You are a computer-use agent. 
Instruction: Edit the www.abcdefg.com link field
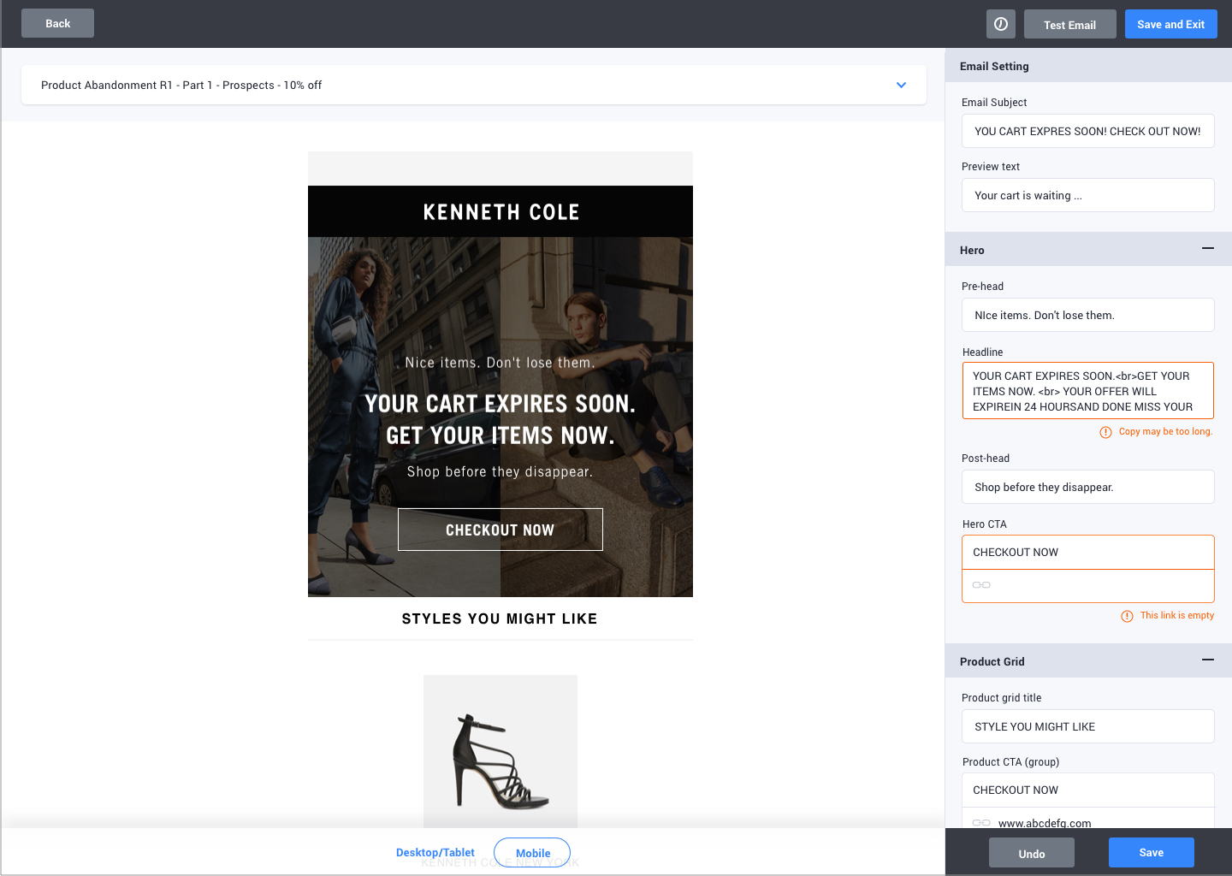[1088, 818]
